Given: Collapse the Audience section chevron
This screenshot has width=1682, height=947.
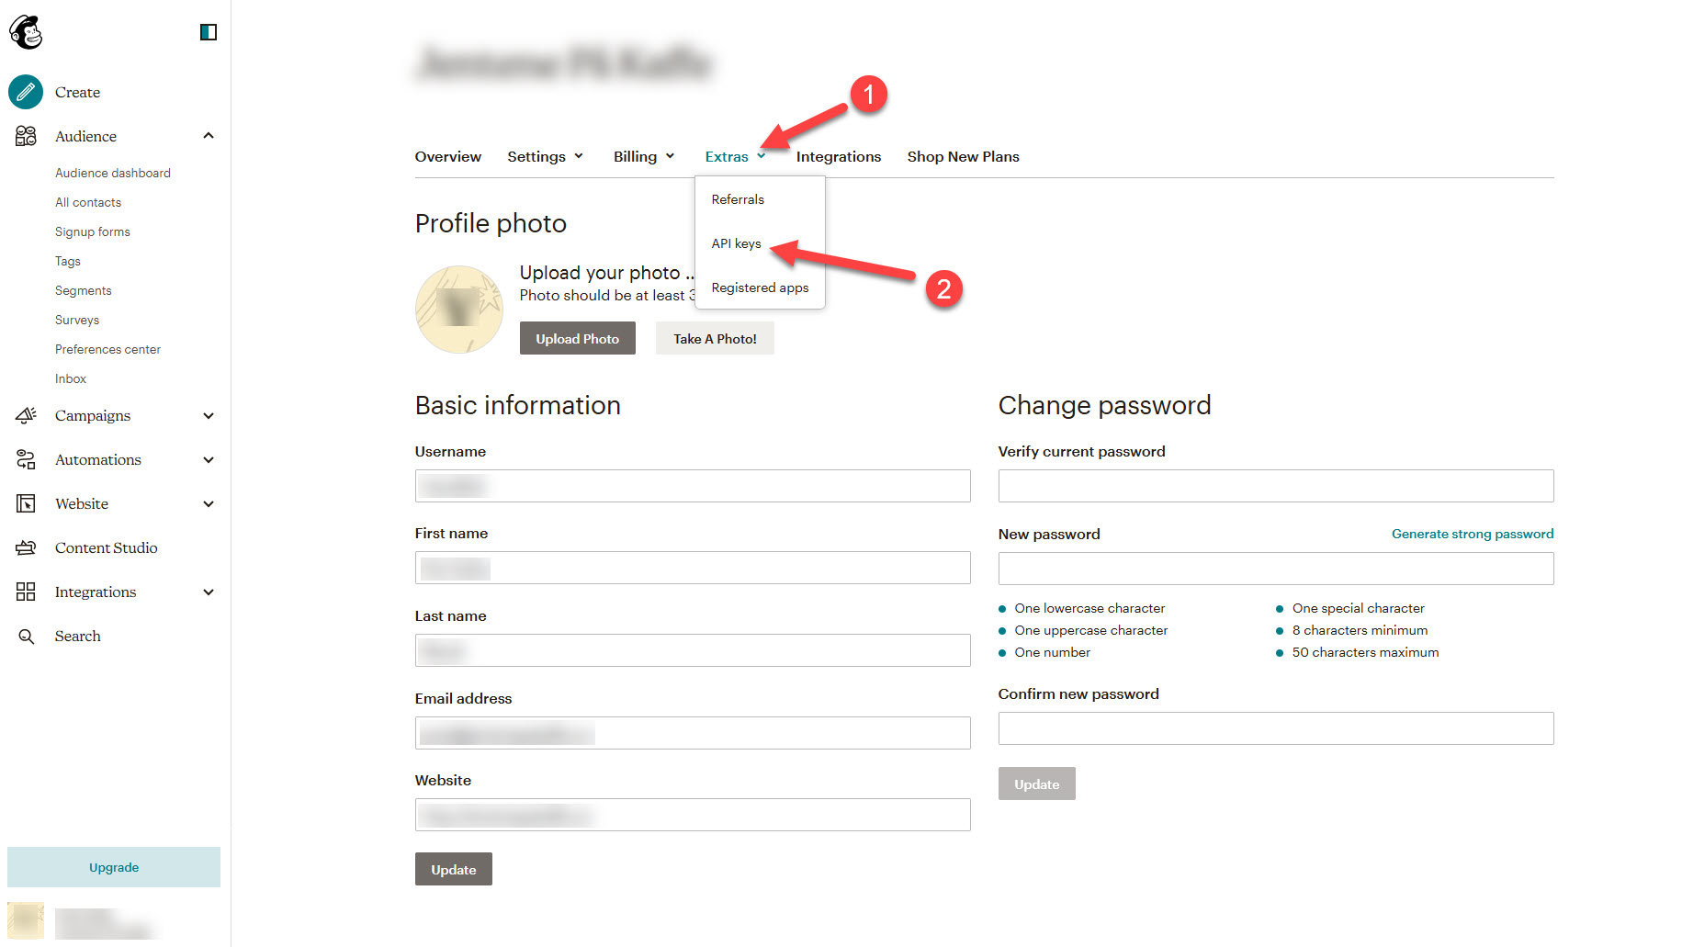Looking at the screenshot, I should pos(209,136).
